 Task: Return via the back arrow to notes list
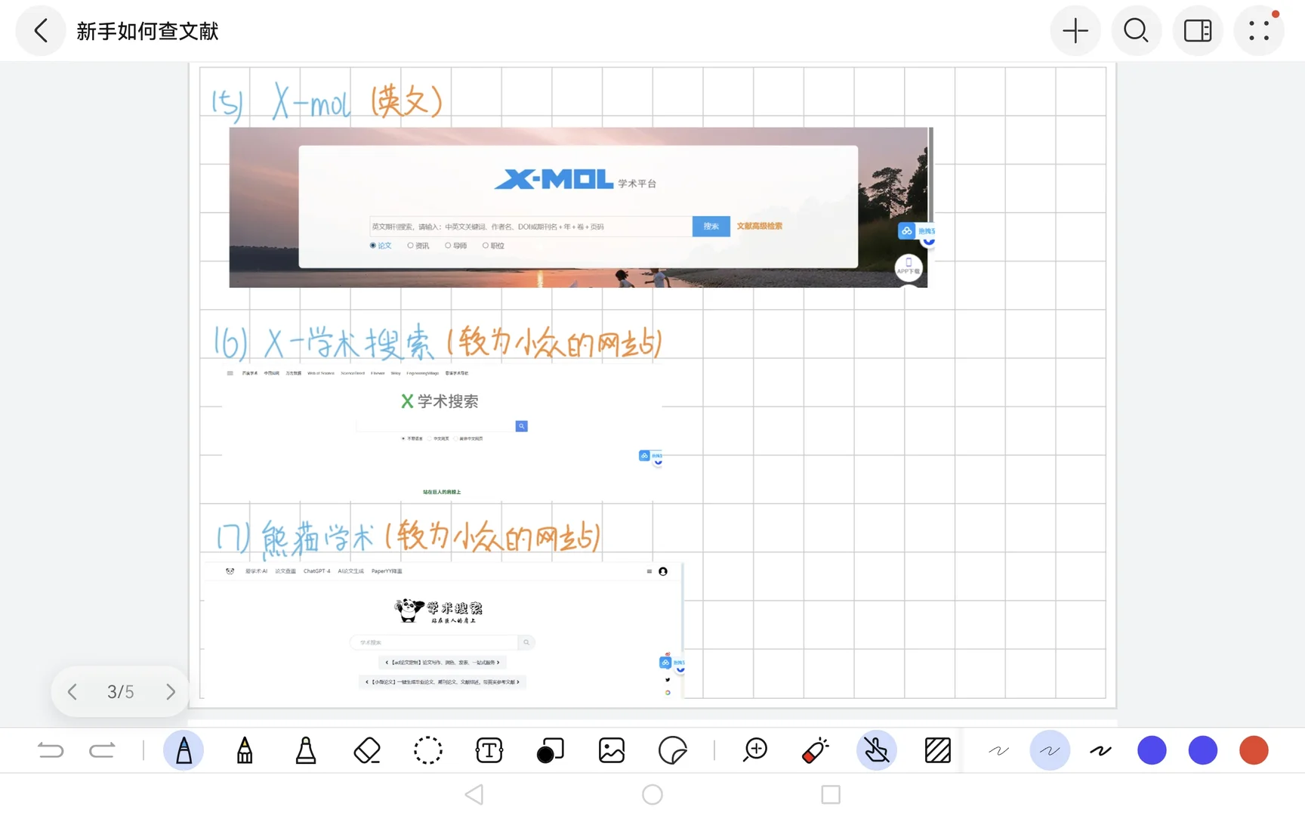[41, 30]
